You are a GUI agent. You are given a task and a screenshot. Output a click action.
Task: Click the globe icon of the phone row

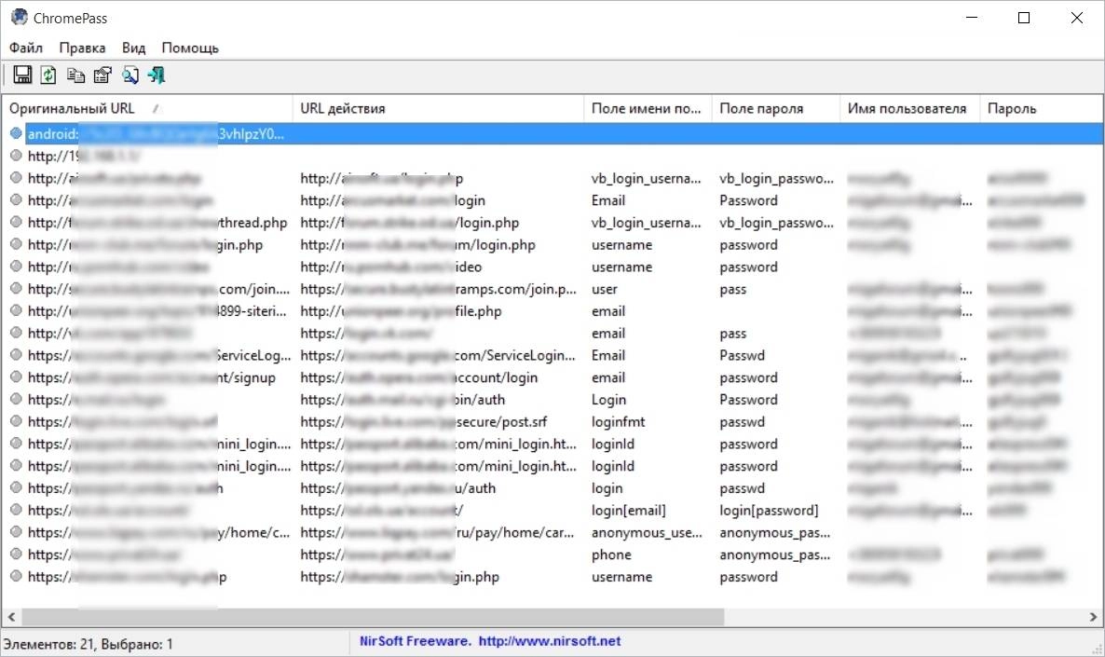tap(16, 554)
